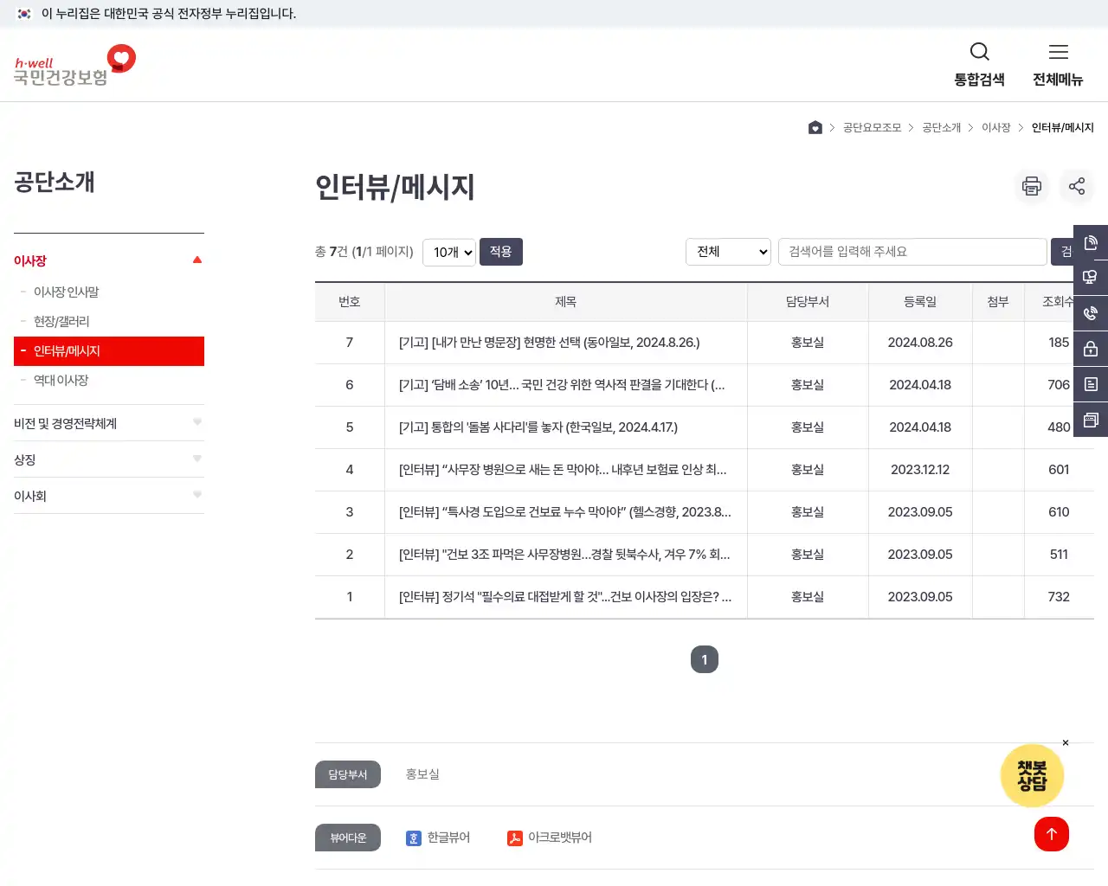Expand the 이사회 sidebar section

click(x=109, y=496)
